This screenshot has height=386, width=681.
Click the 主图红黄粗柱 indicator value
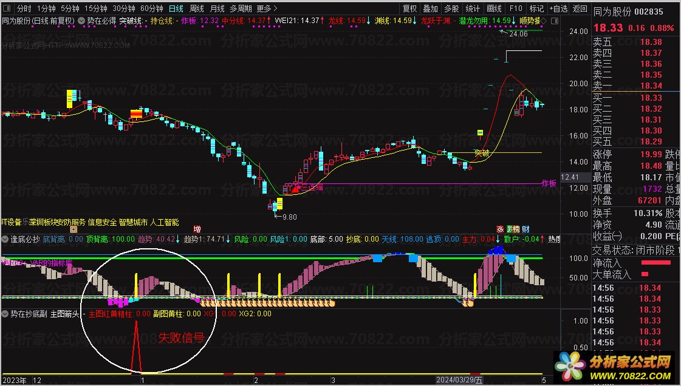(120, 314)
